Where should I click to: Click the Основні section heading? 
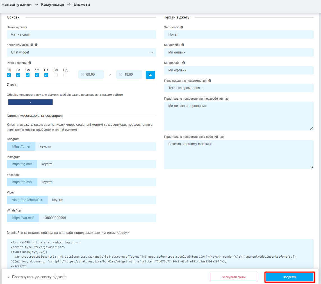pos(13,17)
